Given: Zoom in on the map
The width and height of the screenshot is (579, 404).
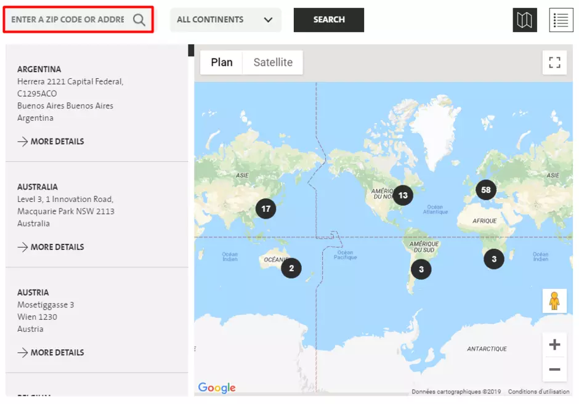Looking at the screenshot, I should (554, 345).
